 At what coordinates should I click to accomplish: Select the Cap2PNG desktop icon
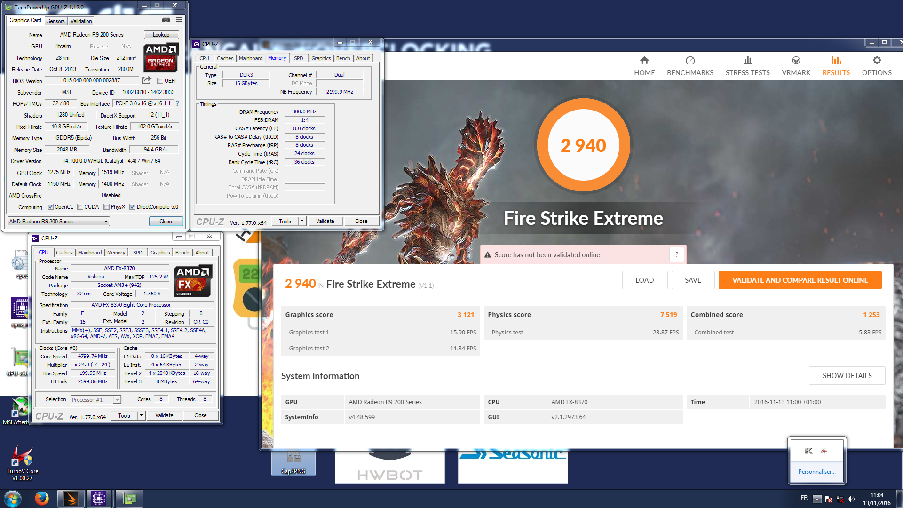[293, 462]
